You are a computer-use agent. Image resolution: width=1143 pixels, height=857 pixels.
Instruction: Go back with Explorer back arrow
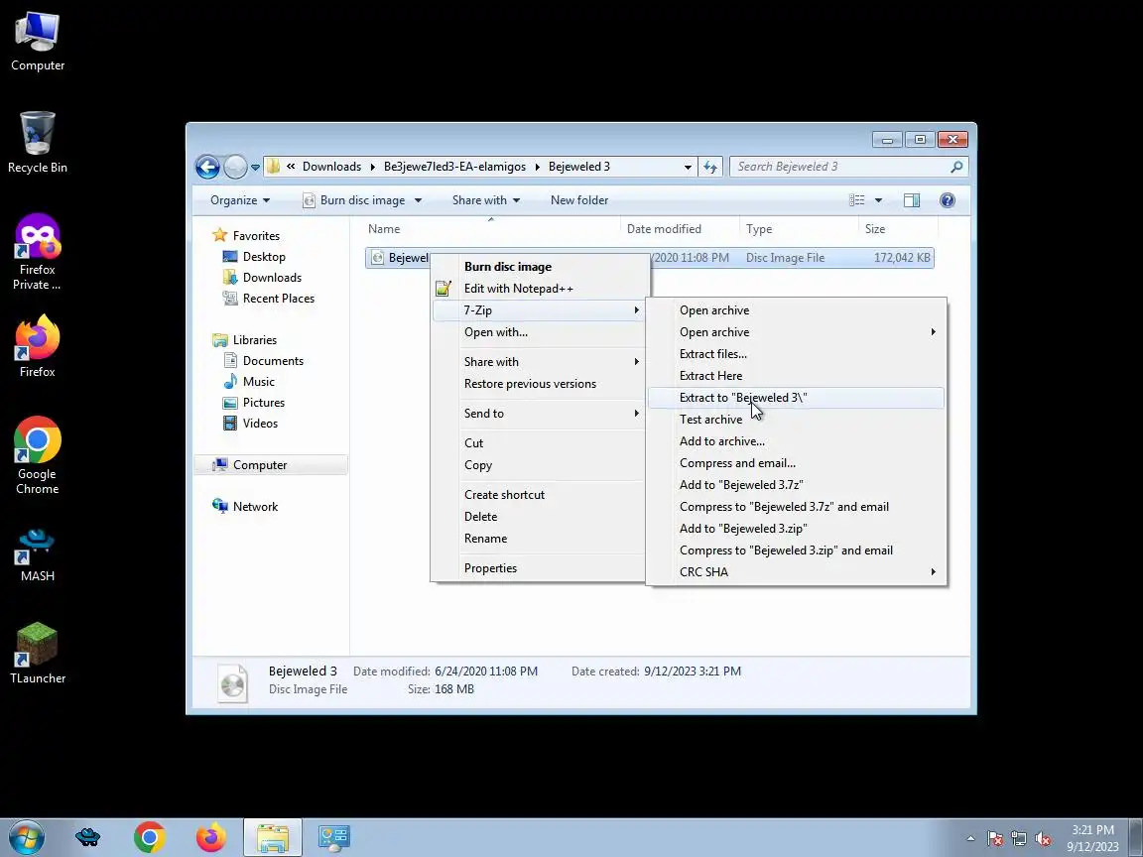pos(207,167)
